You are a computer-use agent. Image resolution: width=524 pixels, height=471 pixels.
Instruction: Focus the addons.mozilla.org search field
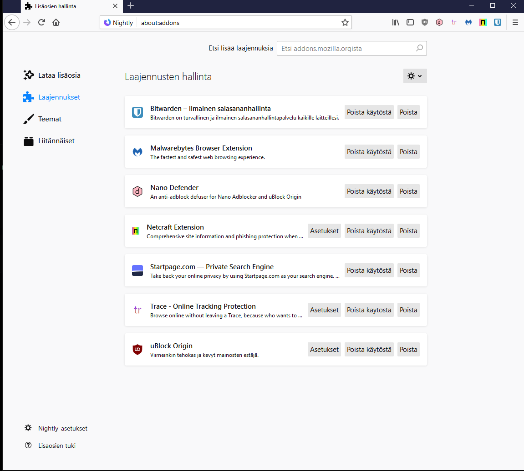tap(351, 48)
